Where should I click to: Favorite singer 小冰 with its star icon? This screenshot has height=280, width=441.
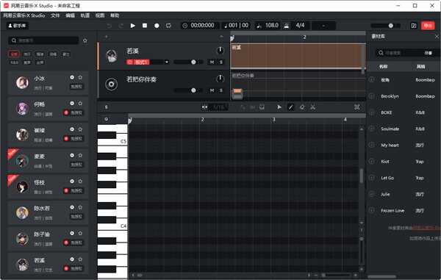click(x=80, y=77)
